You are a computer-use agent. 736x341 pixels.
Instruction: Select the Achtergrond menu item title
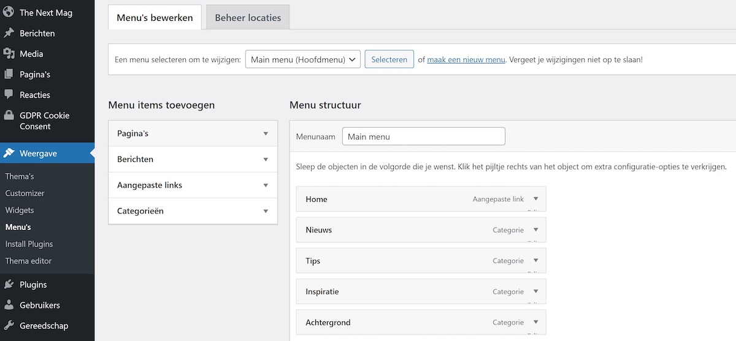[328, 322]
